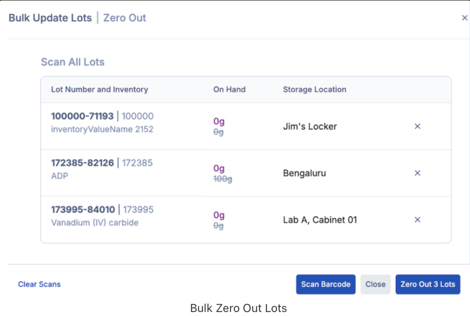Click the Lot Number and Inventory header
Screen dimensions: 470x316
point(99,89)
